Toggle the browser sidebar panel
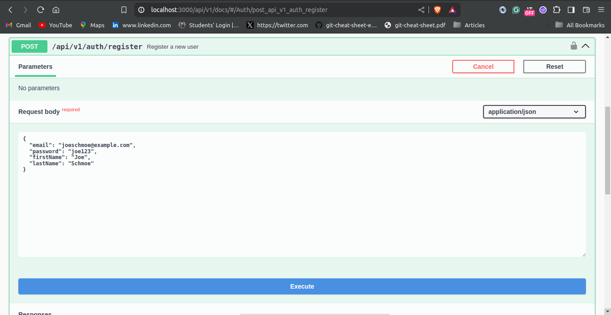The height and width of the screenshot is (315, 611). pos(571,9)
